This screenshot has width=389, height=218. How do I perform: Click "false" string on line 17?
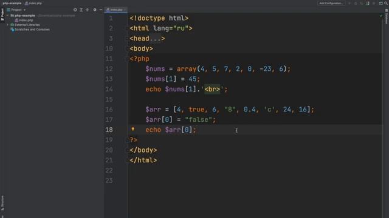tap(198, 120)
